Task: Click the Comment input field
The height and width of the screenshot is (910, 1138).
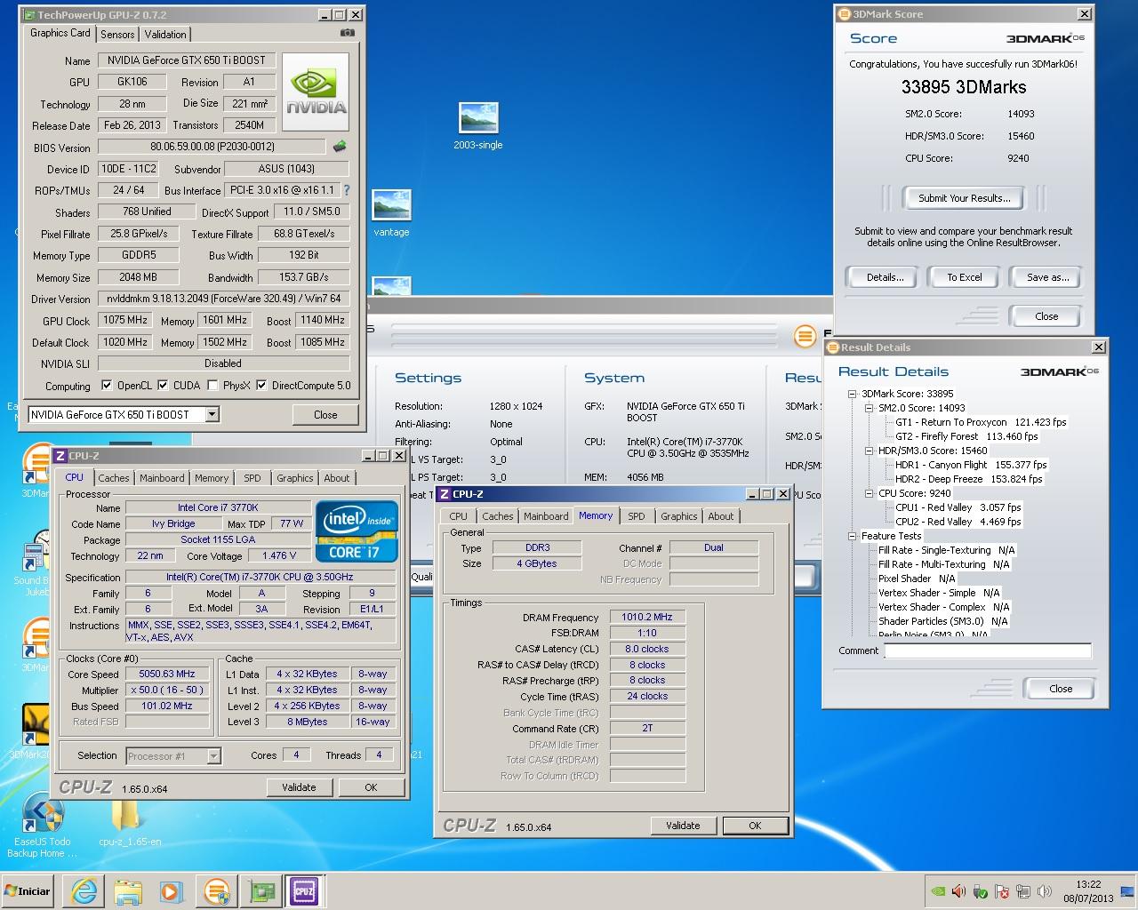Action: click(x=987, y=651)
